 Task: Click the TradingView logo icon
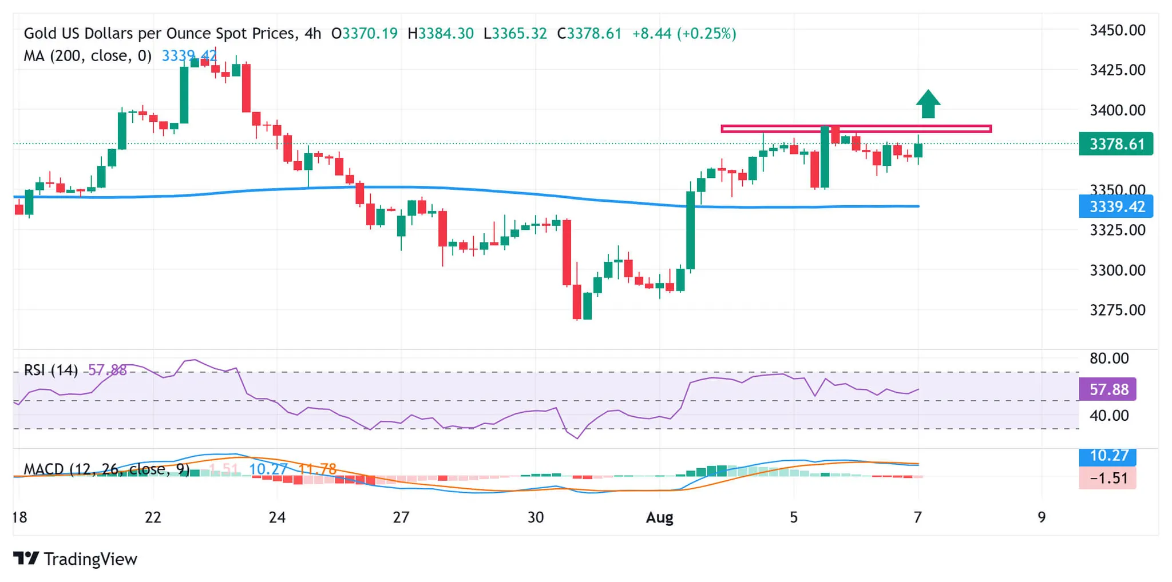[x=26, y=558]
